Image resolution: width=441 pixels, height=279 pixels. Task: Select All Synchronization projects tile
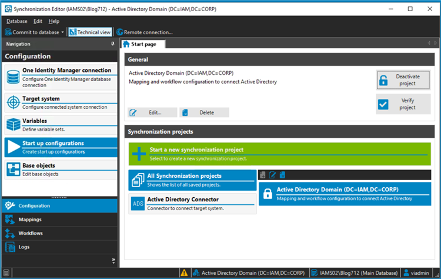click(x=192, y=180)
